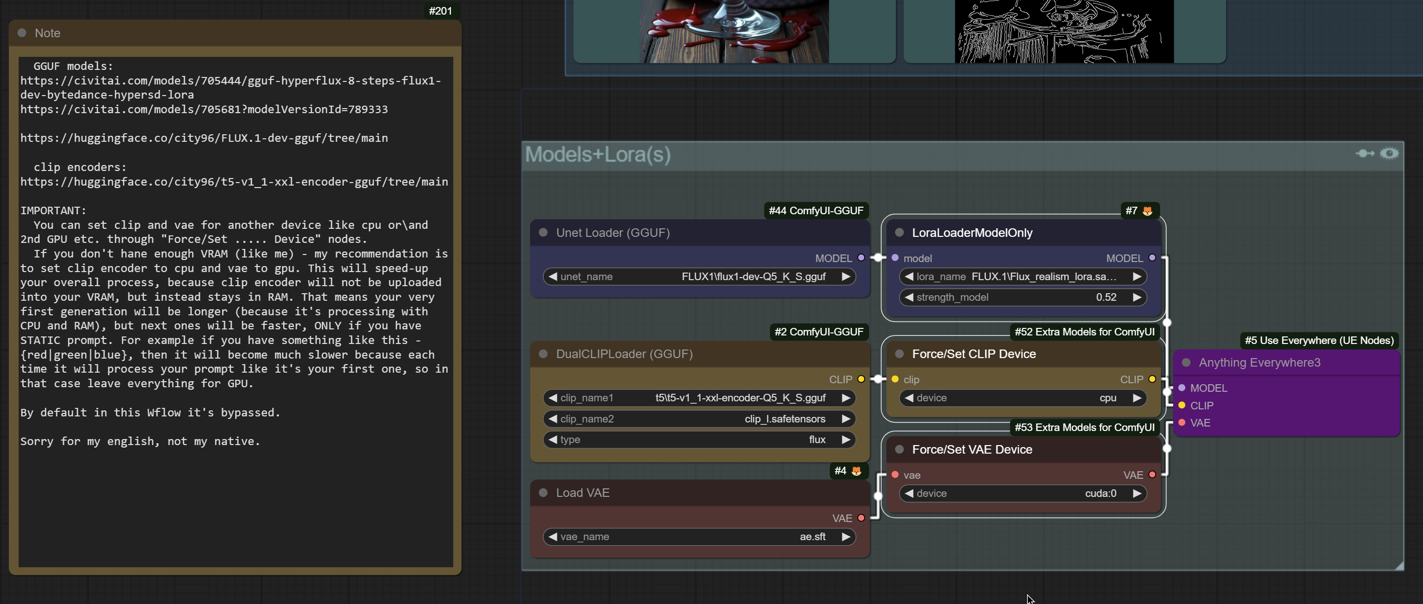Click the strength_model 0.52 value slider

tap(1023, 297)
